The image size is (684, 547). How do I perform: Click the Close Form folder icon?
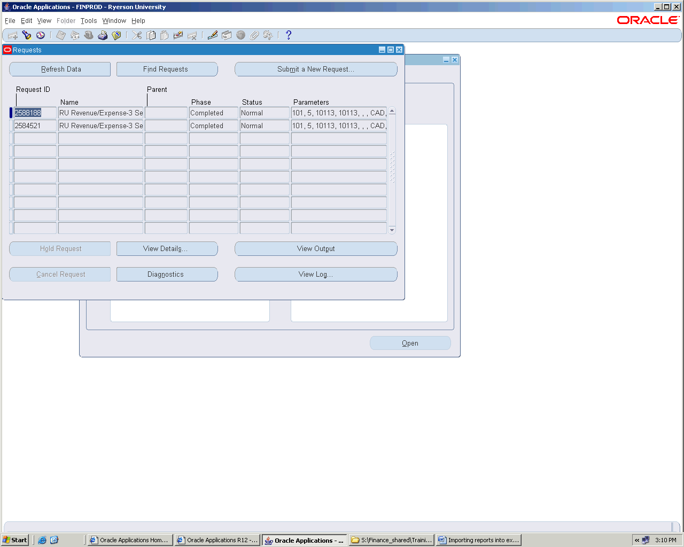click(116, 35)
